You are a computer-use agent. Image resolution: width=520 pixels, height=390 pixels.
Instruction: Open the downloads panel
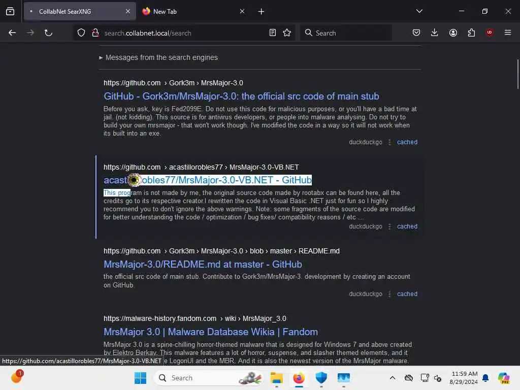point(435,32)
